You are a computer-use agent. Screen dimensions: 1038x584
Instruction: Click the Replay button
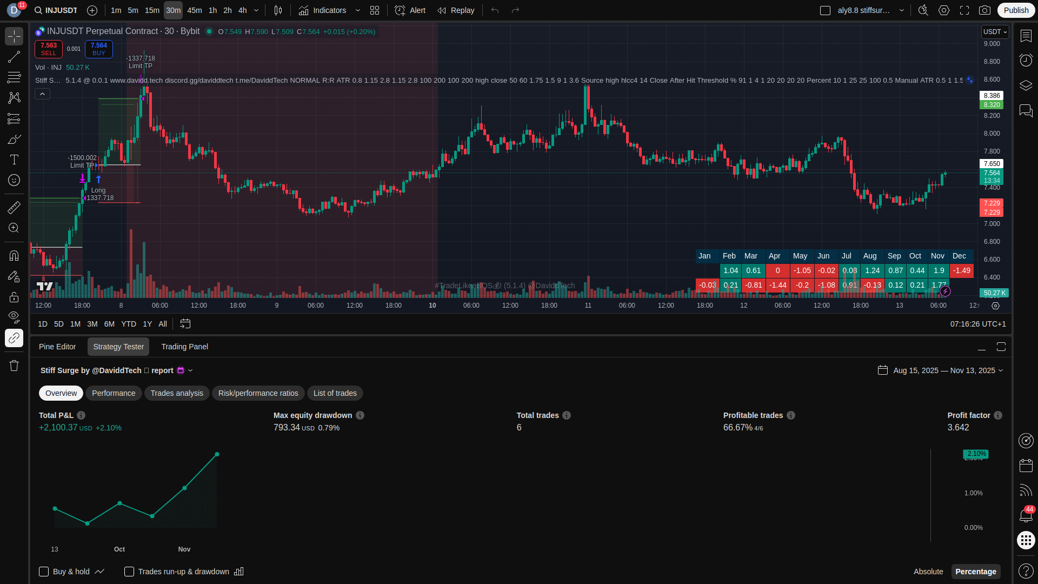click(x=456, y=10)
